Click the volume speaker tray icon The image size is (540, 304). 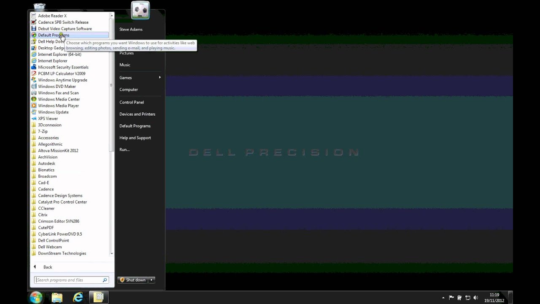475,298
